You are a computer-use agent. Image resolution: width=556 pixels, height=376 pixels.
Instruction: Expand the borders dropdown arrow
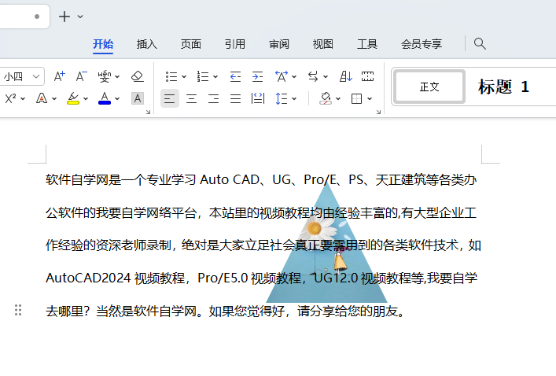[x=370, y=98]
